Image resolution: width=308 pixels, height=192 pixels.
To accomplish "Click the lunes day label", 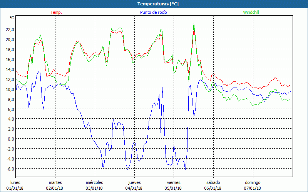I will point(16,182).
